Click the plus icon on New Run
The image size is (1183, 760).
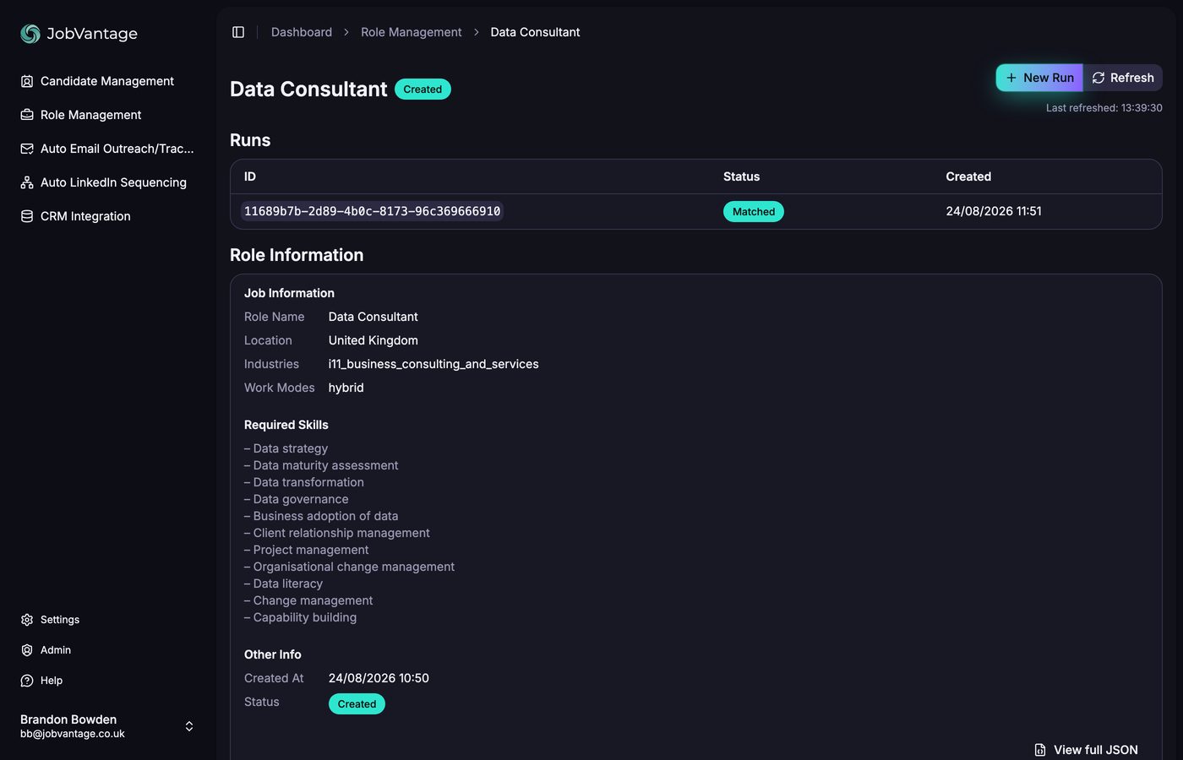point(1011,78)
